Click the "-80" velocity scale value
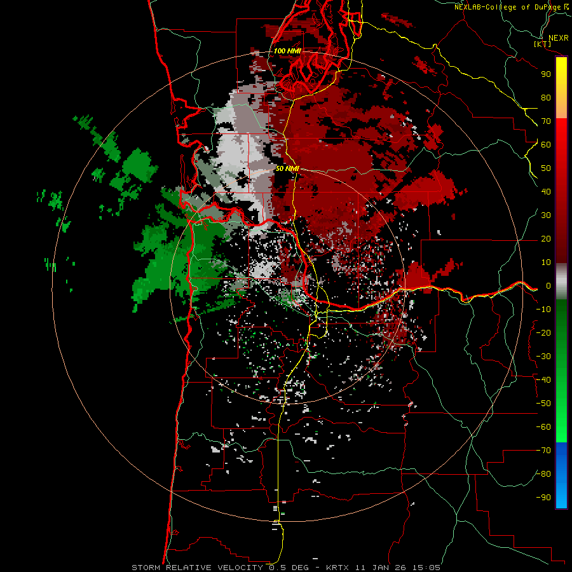The width and height of the screenshot is (572, 572). pyautogui.click(x=543, y=474)
